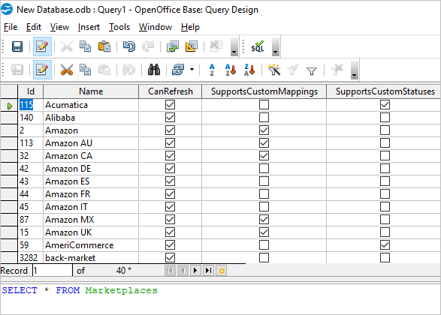Open the Insert menu

click(89, 27)
